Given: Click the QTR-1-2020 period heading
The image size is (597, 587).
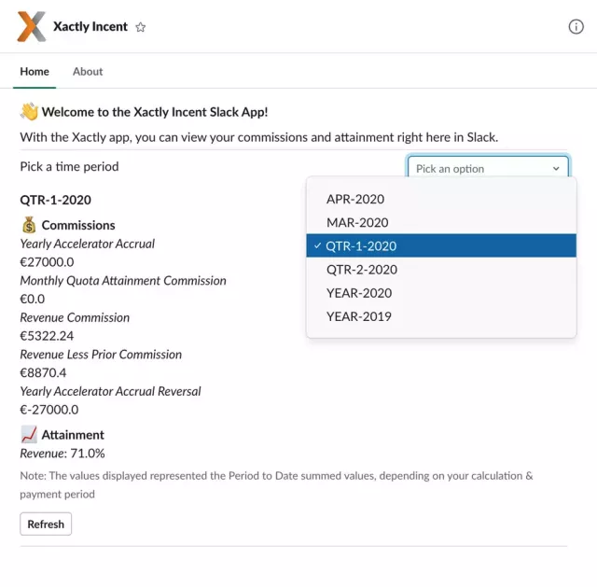Looking at the screenshot, I should pyautogui.click(x=56, y=200).
